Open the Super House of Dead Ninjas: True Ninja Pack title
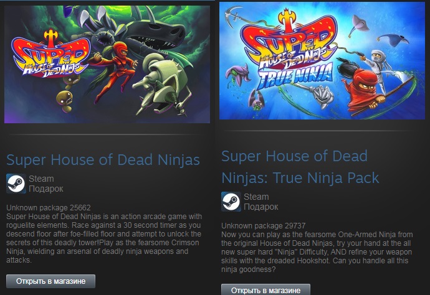Image resolution: width=430 pixels, height=295 pixels. tap(300, 167)
